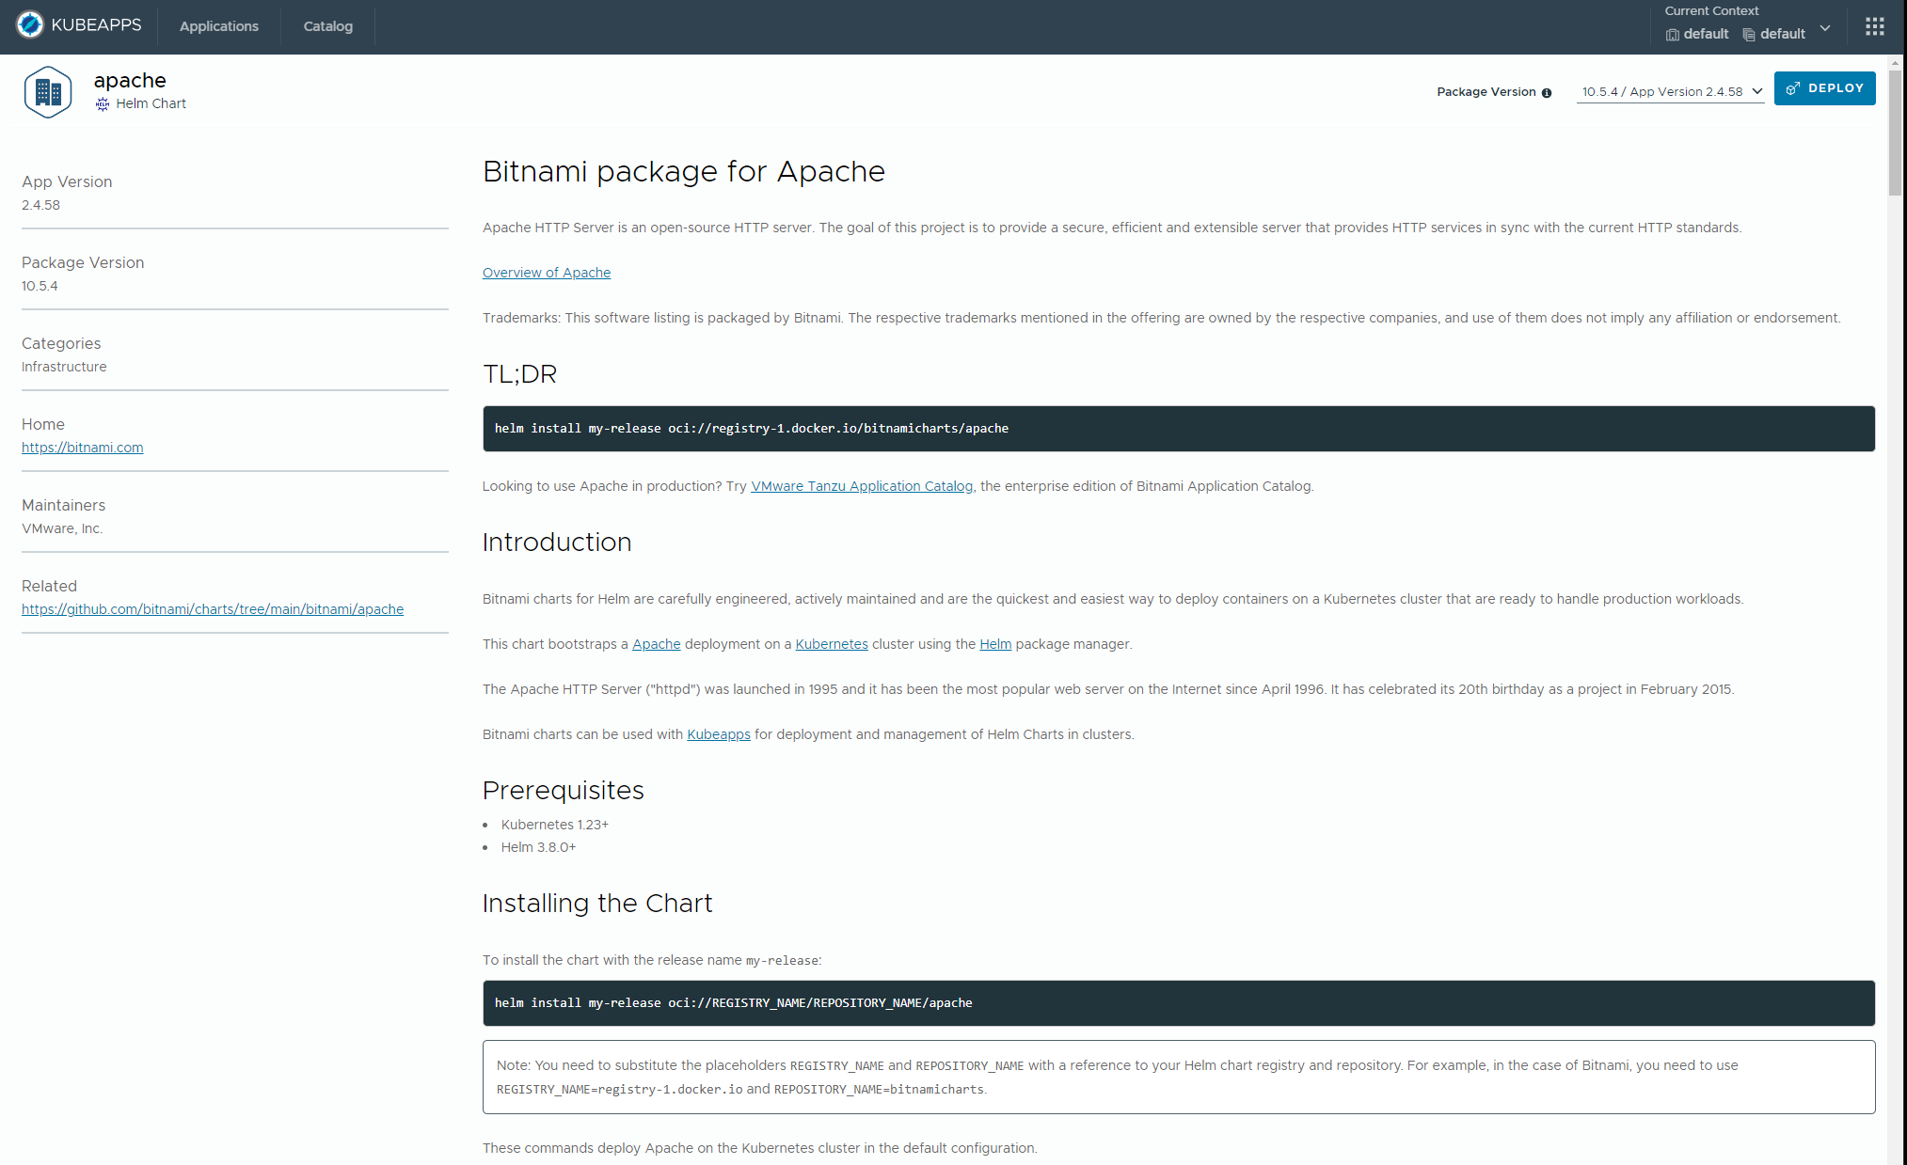This screenshot has width=1907, height=1165.
Task: Open the Applications menu item
Action: 218,26
